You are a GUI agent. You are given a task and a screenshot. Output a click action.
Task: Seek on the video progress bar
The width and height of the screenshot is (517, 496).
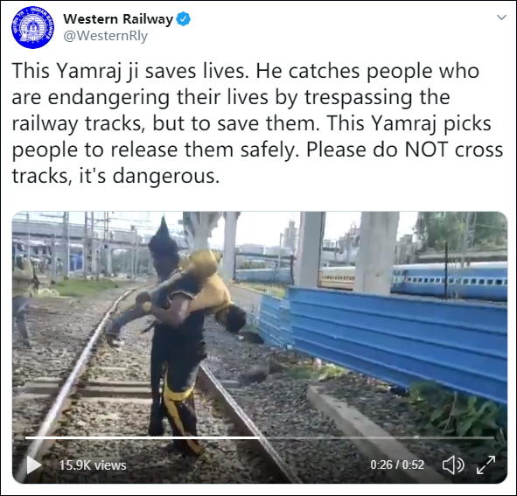260,437
